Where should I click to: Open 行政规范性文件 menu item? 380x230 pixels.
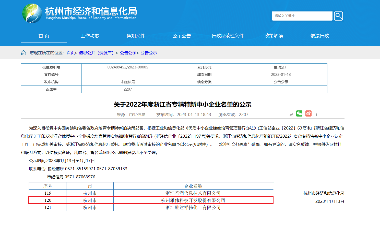[x=228, y=36]
